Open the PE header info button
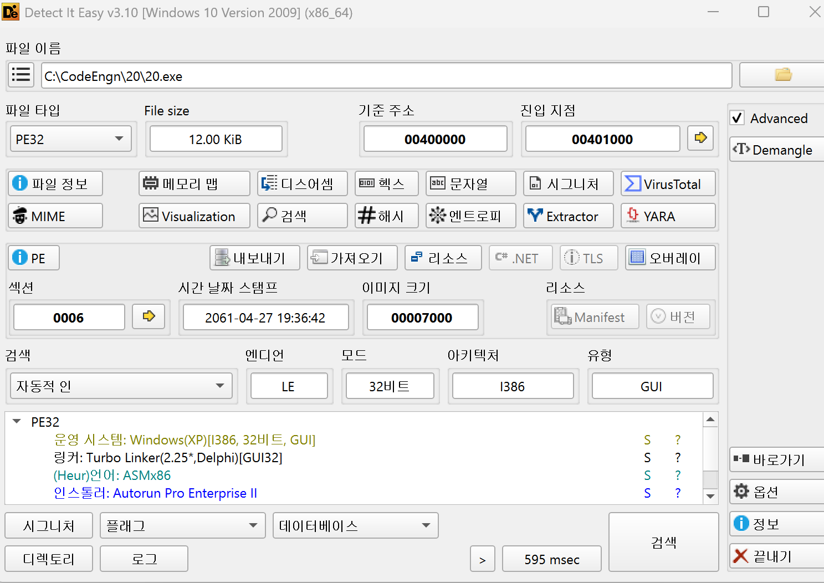Screen dimensions: 824x583 pos(34,258)
